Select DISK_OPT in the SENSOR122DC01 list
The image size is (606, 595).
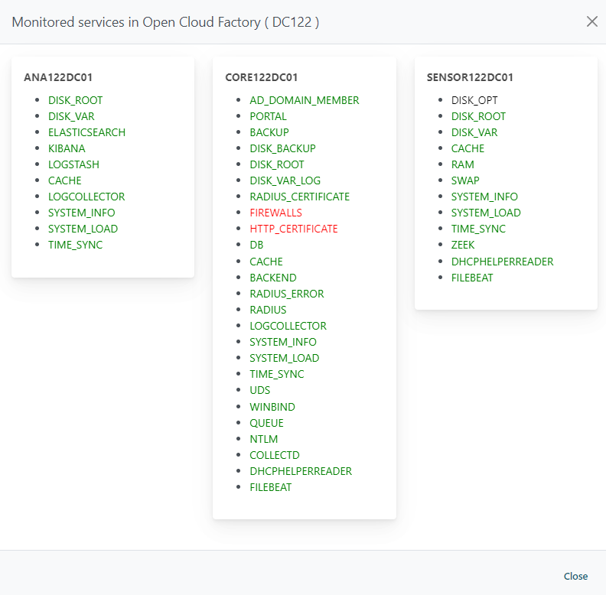click(474, 100)
